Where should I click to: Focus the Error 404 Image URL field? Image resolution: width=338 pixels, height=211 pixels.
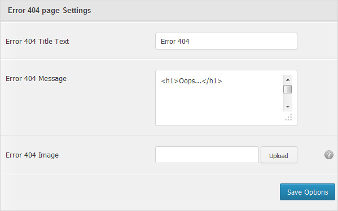coord(207,155)
